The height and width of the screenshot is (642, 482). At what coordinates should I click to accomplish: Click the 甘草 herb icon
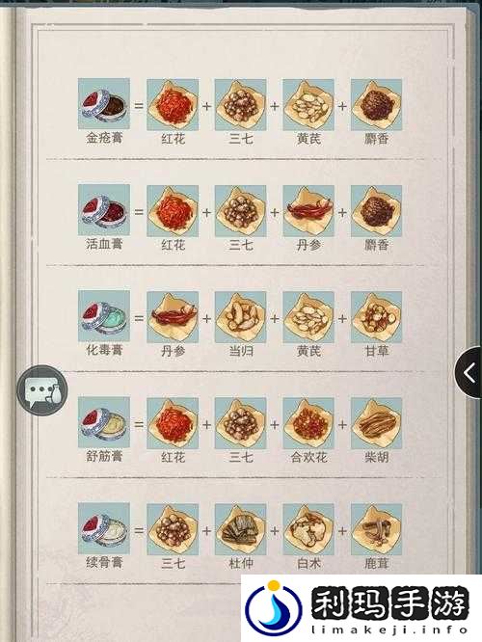(376, 316)
